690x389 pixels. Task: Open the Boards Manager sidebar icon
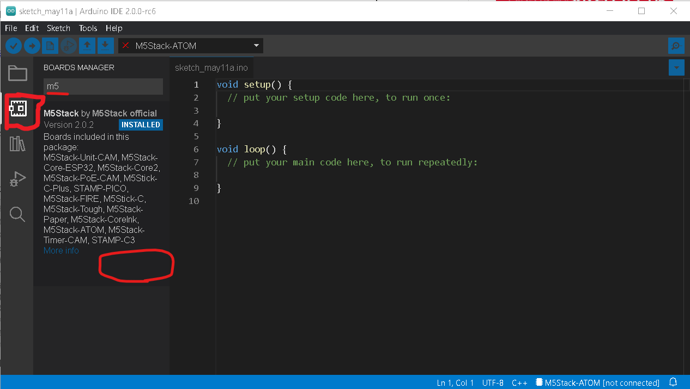[17, 109]
